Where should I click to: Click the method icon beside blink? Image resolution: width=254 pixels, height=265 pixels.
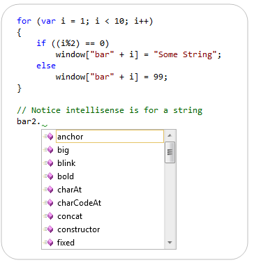coord(49,163)
